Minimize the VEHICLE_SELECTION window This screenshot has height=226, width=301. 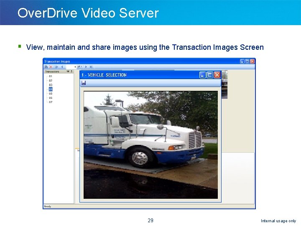tap(202, 75)
